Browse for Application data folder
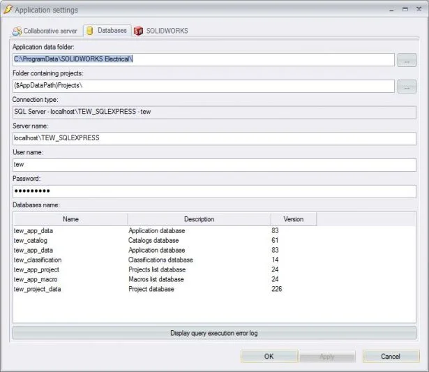This screenshot has height=372, width=429. [x=407, y=60]
